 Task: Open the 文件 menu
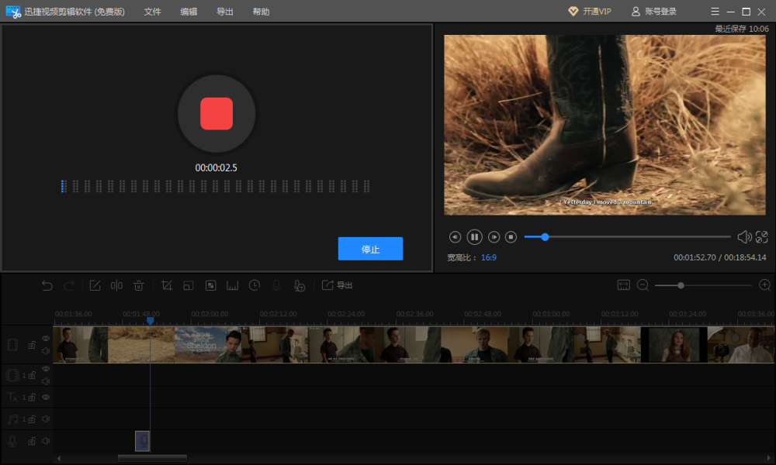coord(152,12)
